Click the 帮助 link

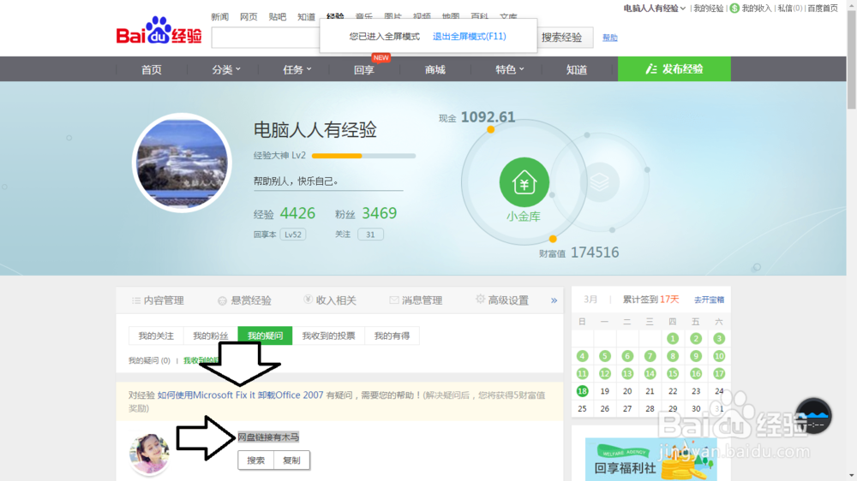(x=610, y=38)
